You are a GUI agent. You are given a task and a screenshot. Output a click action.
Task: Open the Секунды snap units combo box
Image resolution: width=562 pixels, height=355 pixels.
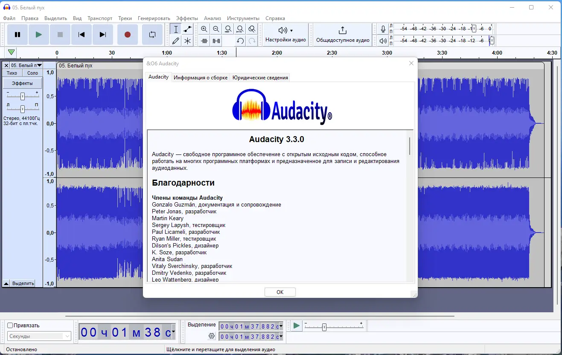point(39,336)
